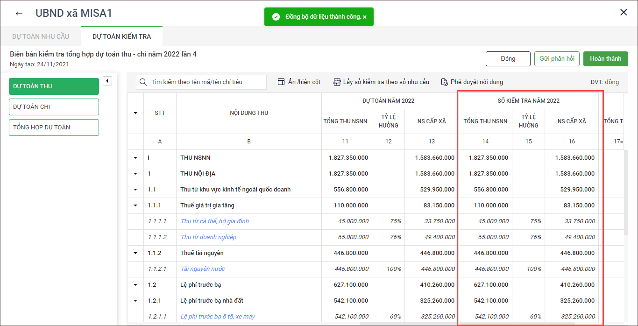Dismiss the sync success notification

point(365,17)
